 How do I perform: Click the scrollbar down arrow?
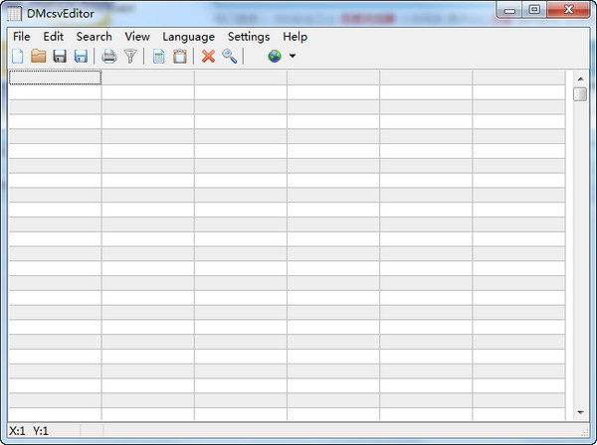(x=580, y=411)
